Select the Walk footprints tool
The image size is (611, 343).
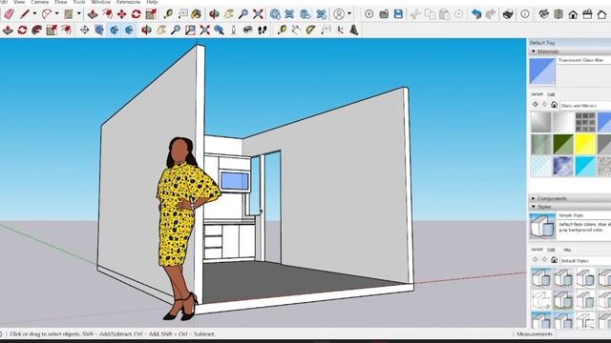click(263, 30)
